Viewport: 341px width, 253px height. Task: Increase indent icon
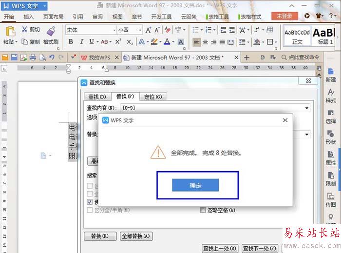(232, 30)
